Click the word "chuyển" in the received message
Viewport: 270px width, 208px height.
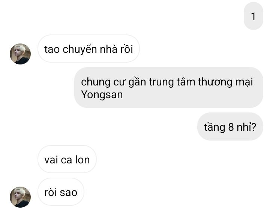(80, 49)
